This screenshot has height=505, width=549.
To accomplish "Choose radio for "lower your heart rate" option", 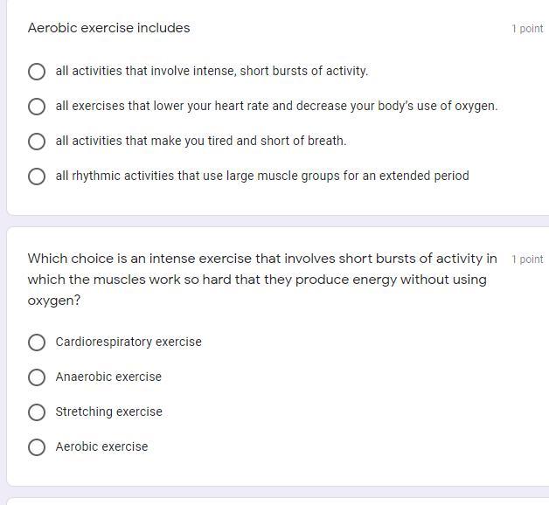I will click(37, 107).
